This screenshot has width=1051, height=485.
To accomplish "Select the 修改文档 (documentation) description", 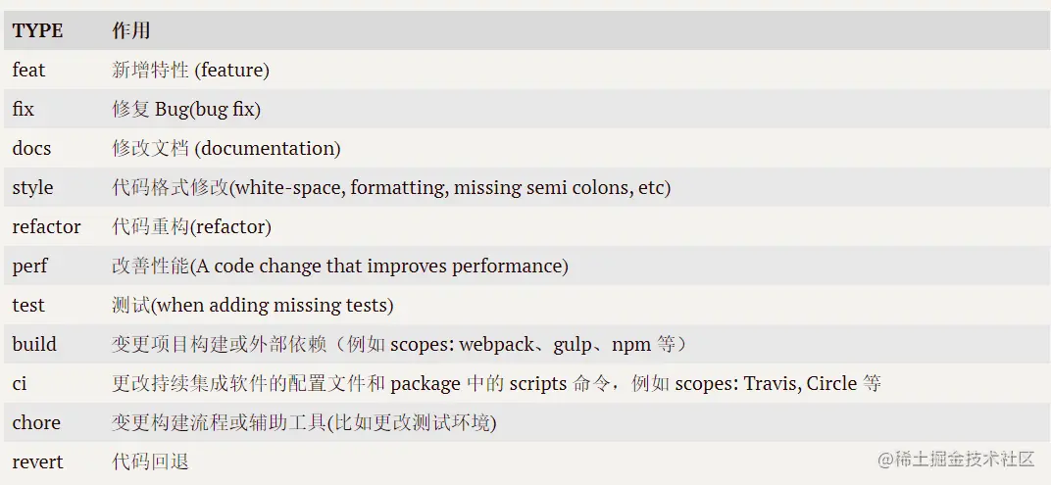I will click(x=226, y=148).
